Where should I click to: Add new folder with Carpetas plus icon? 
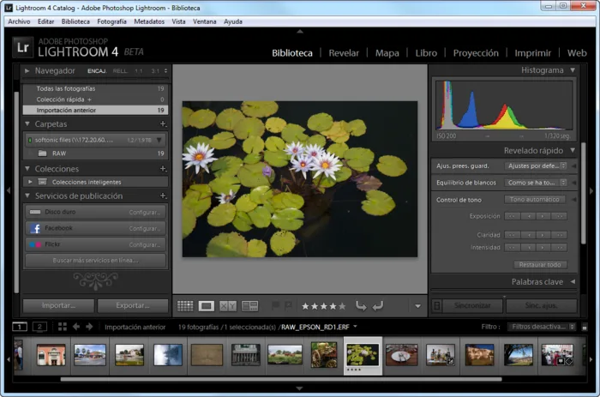point(163,124)
